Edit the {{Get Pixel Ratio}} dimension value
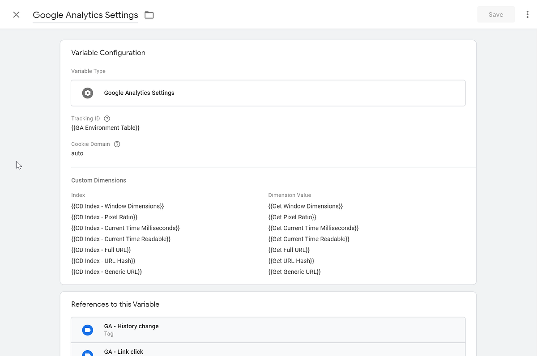Viewport: 537px width, 356px height. (292, 217)
